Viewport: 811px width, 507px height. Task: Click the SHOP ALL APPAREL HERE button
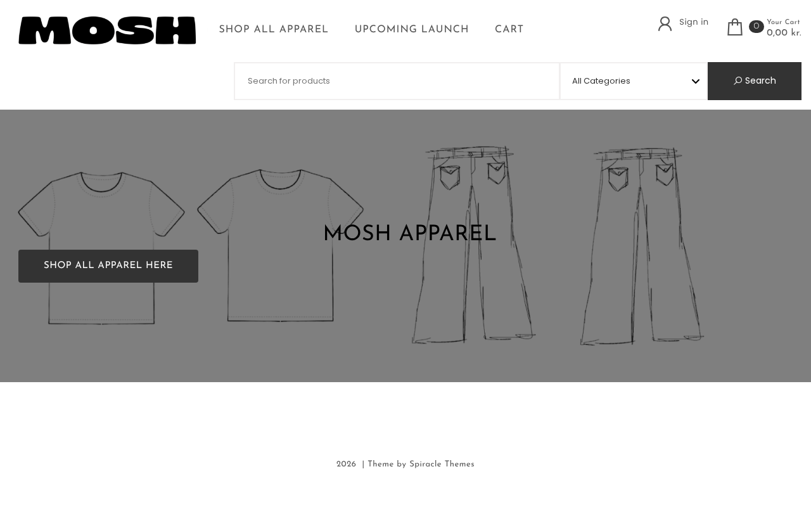point(108,266)
